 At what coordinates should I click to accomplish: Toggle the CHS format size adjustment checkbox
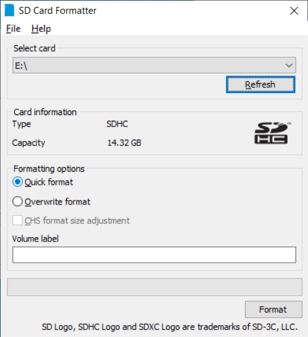pos(17,221)
